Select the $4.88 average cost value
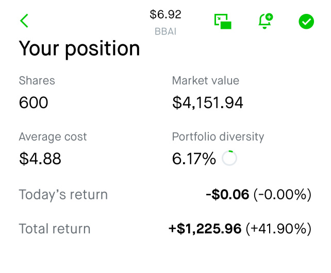This screenshot has width=331, height=273. 40,159
